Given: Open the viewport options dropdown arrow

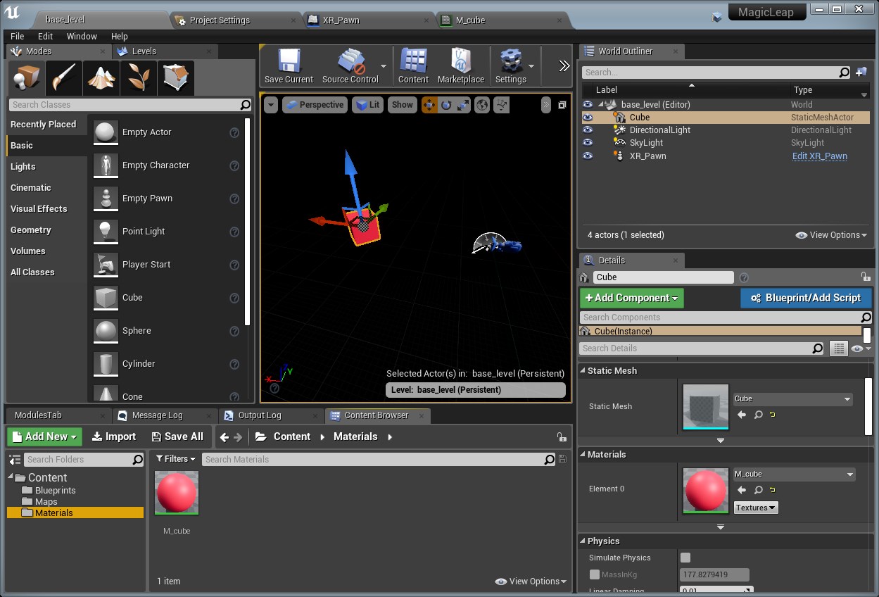Looking at the screenshot, I should [271, 105].
